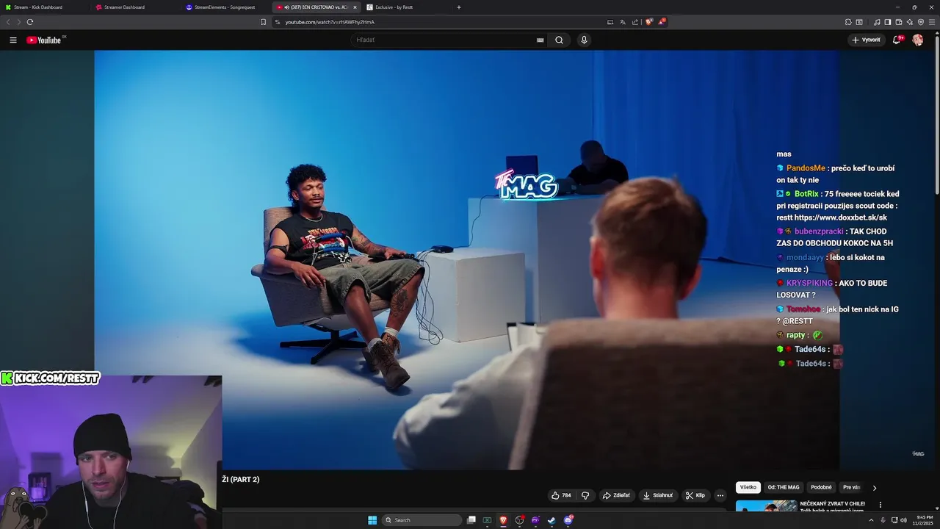The width and height of the screenshot is (940, 529).
Task: Go forward with the browser forward arrow
Action: click(x=18, y=22)
